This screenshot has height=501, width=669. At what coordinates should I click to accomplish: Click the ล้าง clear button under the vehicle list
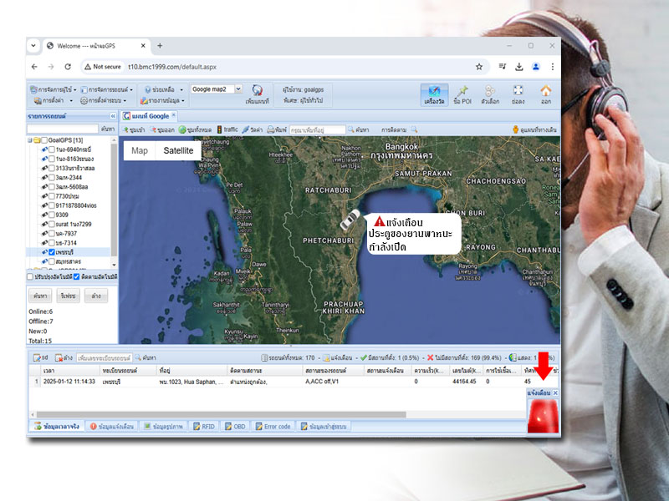click(96, 296)
